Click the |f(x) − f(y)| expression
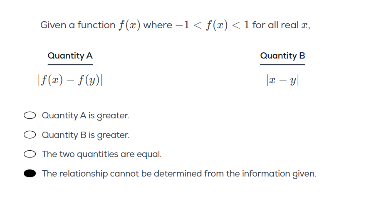 point(70,80)
